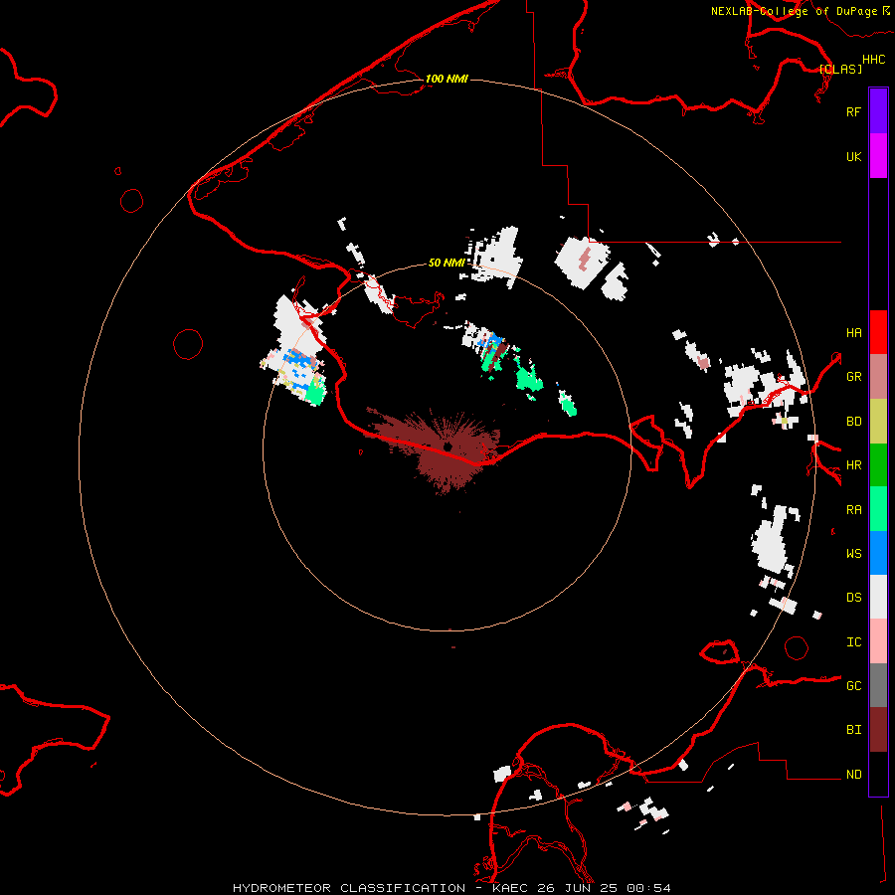Click the ND legend label
The width and height of the screenshot is (895, 895).
[x=853, y=775]
